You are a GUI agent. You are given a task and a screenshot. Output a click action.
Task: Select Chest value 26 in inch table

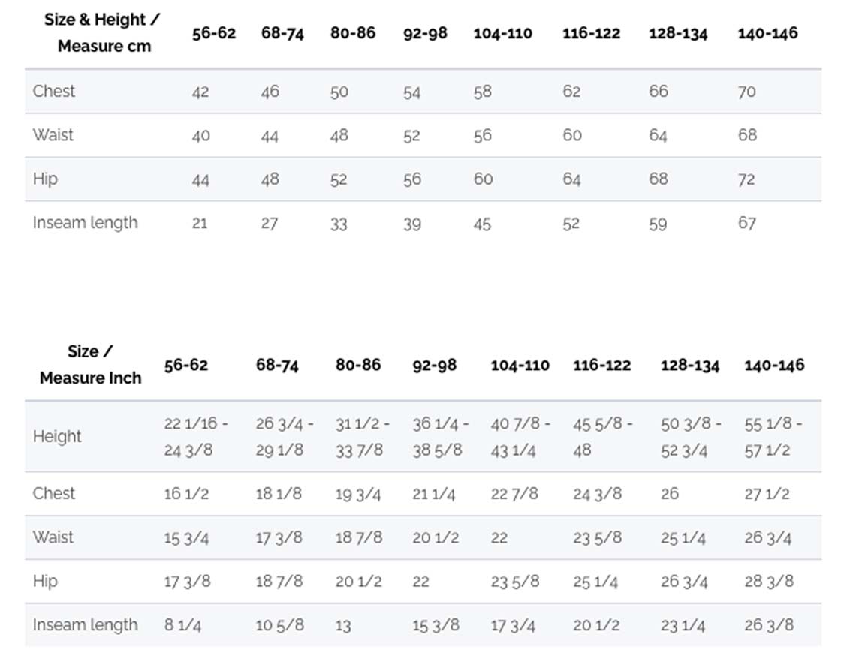(669, 494)
